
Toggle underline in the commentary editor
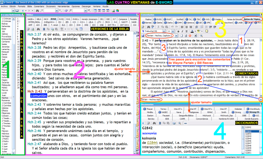187,31
